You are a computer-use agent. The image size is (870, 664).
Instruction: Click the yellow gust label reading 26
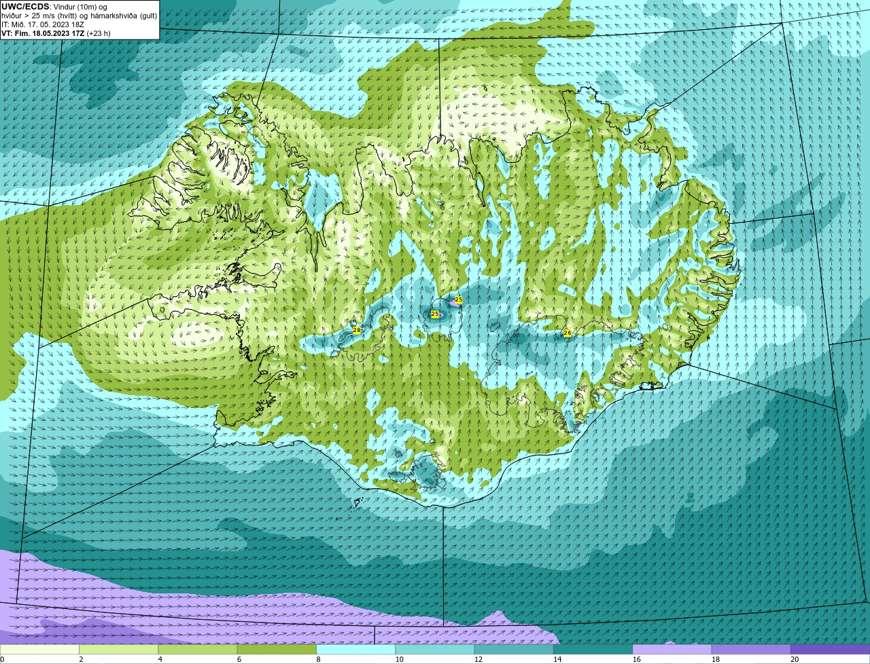[x=568, y=333]
